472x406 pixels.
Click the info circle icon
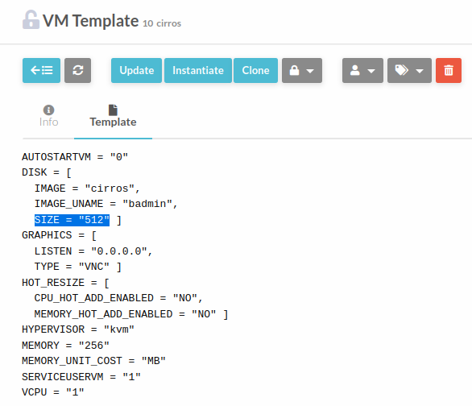pyautogui.click(x=49, y=110)
